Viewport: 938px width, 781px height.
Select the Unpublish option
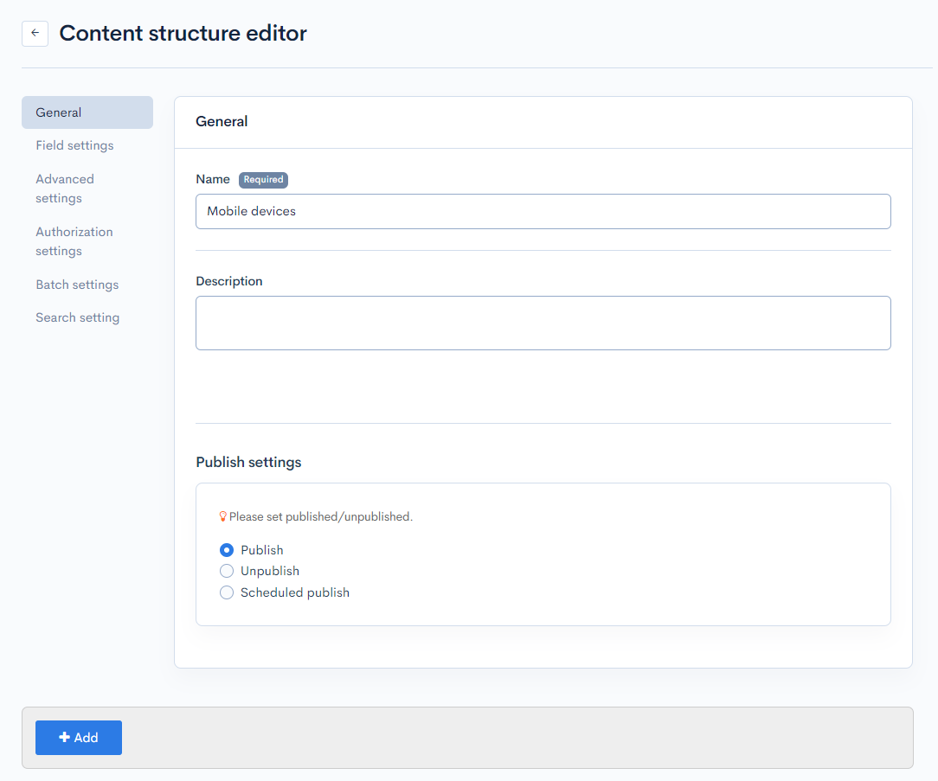tap(226, 571)
